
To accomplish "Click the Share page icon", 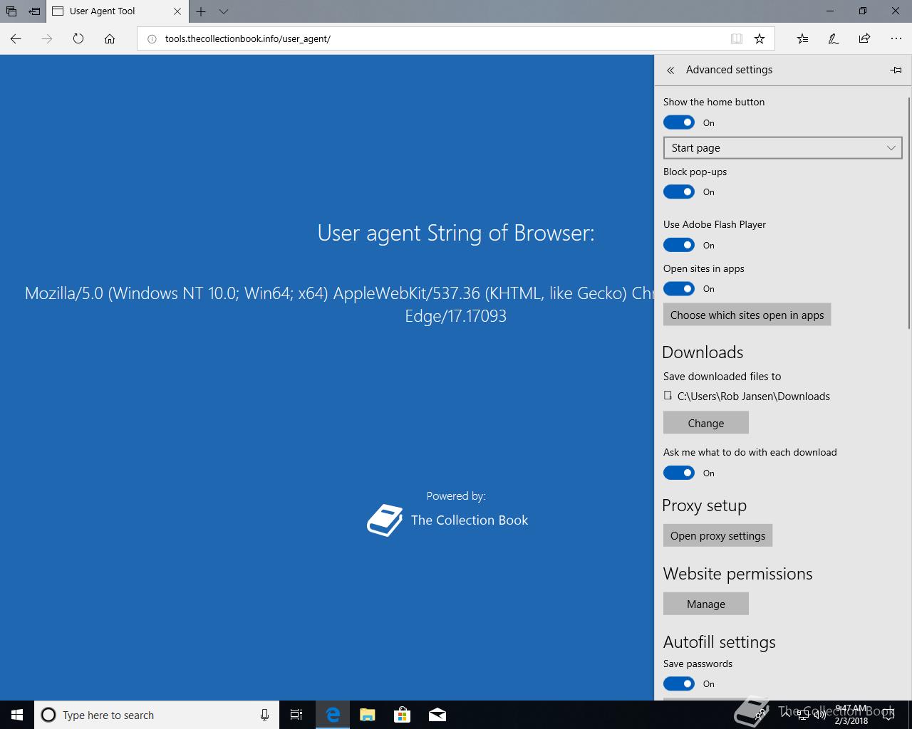I will tap(864, 39).
